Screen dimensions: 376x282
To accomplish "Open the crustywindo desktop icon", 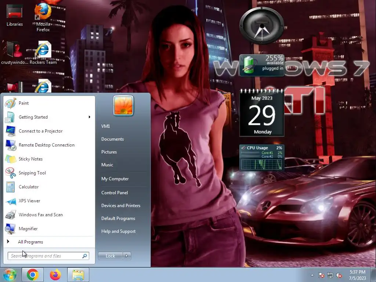I will coord(14,53).
